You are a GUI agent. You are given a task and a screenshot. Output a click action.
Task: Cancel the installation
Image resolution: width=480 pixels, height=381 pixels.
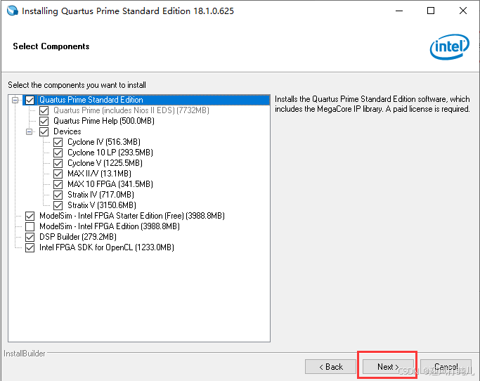pyautogui.click(x=446, y=367)
